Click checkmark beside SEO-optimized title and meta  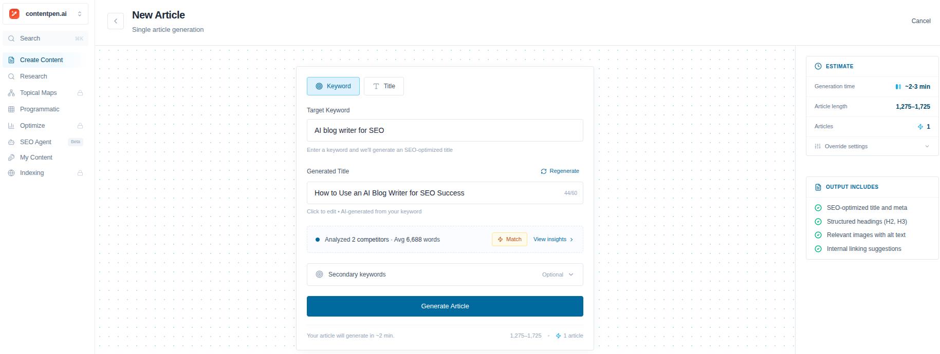[818, 208]
